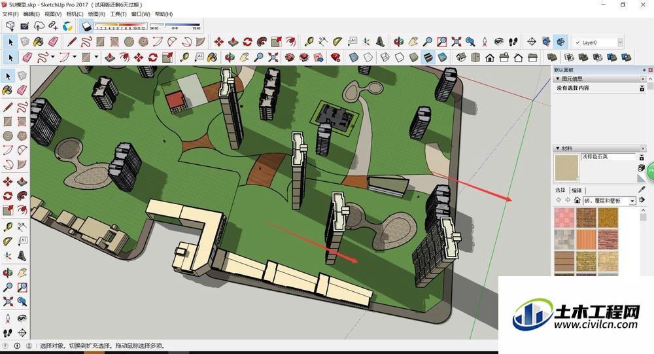The height and width of the screenshot is (354, 654).
Task: Toggle shadows on or off button
Action: coord(86,26)
